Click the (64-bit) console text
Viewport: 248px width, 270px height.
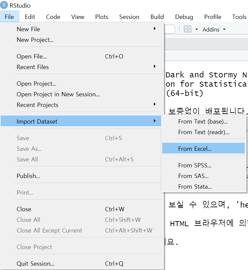[x=185, y=93]
